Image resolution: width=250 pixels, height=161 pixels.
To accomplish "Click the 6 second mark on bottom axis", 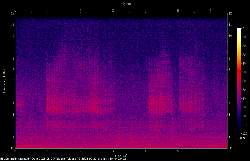I will (211, 151).
